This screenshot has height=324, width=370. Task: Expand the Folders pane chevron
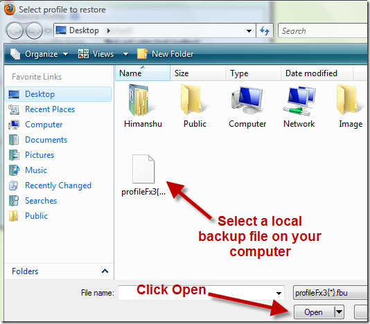pos(105,271)
